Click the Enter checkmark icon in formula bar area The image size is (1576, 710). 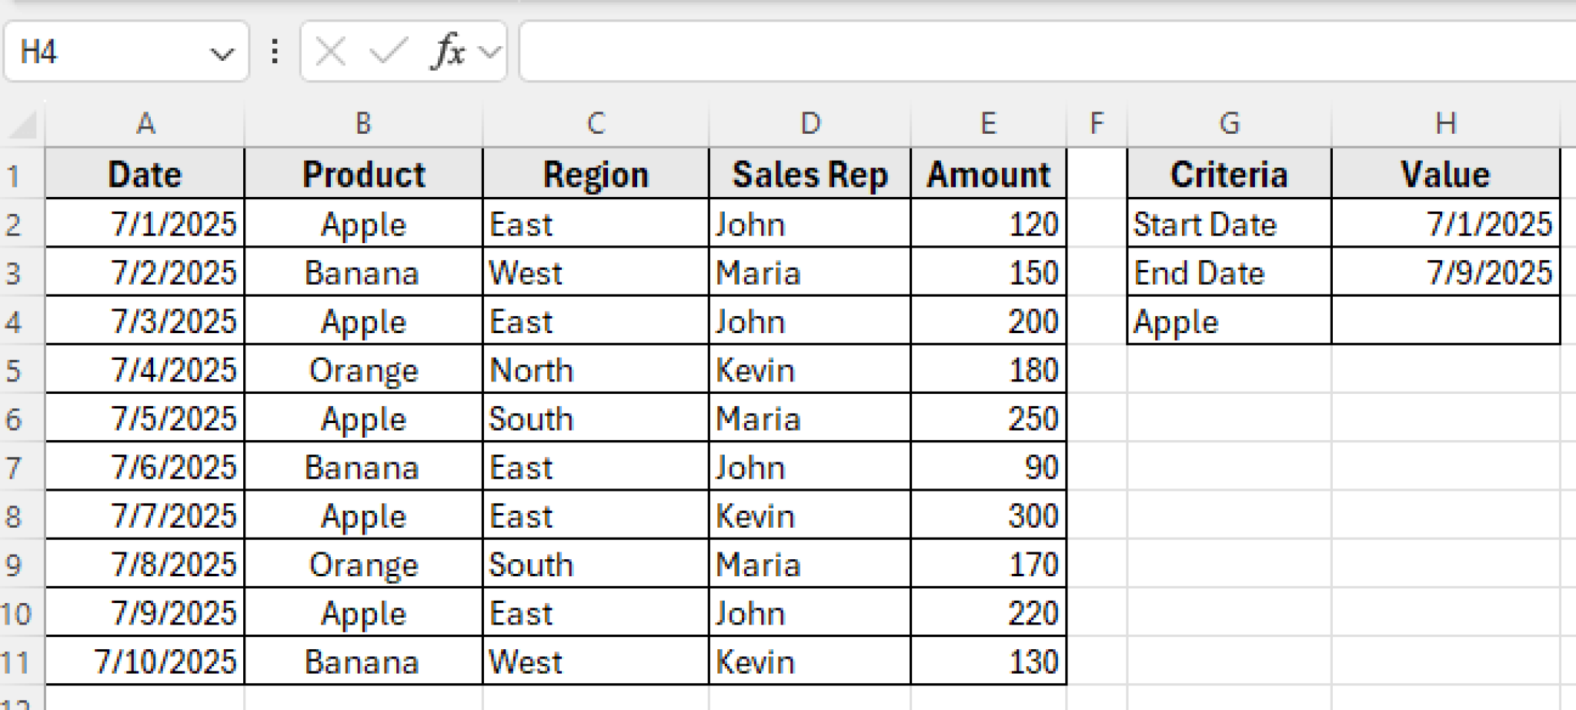[x=389, y=51]
